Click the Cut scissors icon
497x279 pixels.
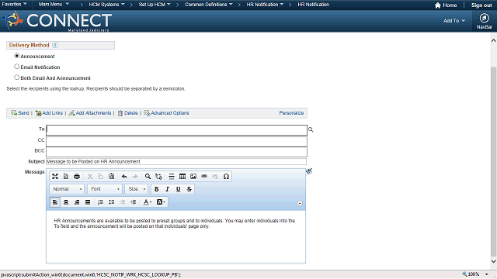90,177
